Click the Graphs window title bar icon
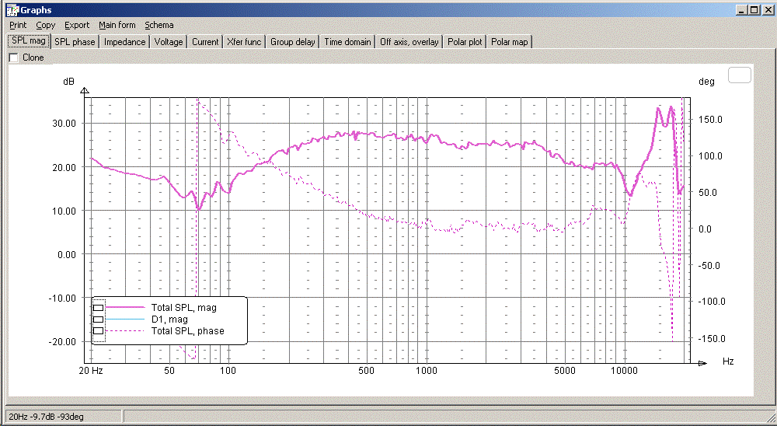Viewport: 777px width, 426px height. click(12, 10)
